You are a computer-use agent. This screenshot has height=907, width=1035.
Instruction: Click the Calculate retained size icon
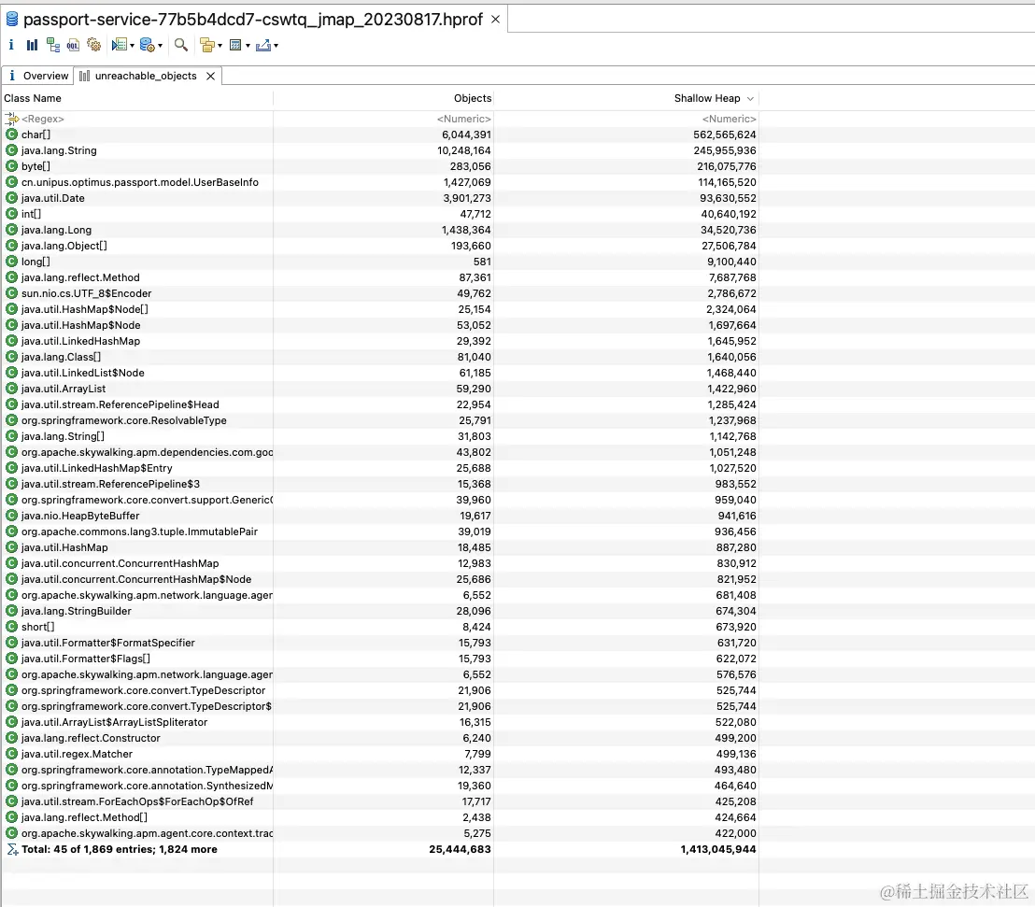click(x=235, y=45)
